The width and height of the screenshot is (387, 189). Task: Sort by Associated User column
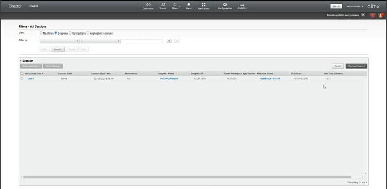pyautogui.click(x=34, y=74)
